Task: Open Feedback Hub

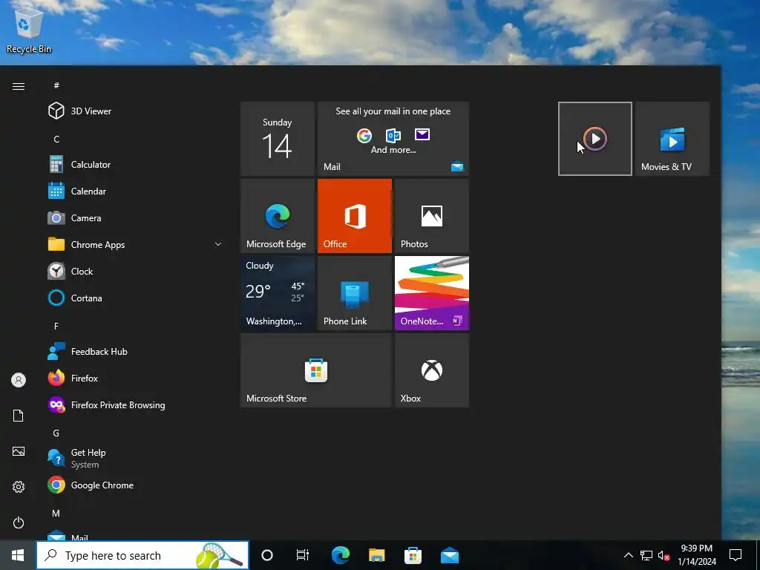Action: [136, 351]
